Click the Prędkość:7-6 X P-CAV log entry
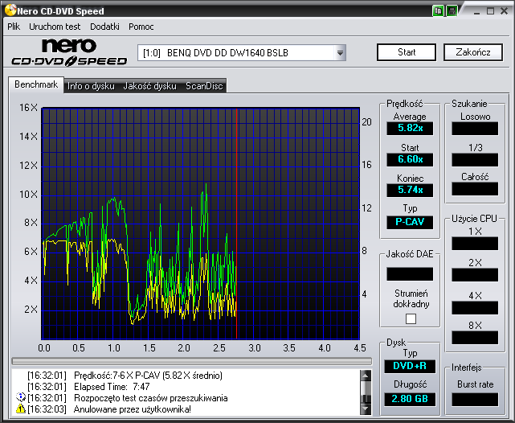Viewport: 515px width, 423px height. [148, 376]
